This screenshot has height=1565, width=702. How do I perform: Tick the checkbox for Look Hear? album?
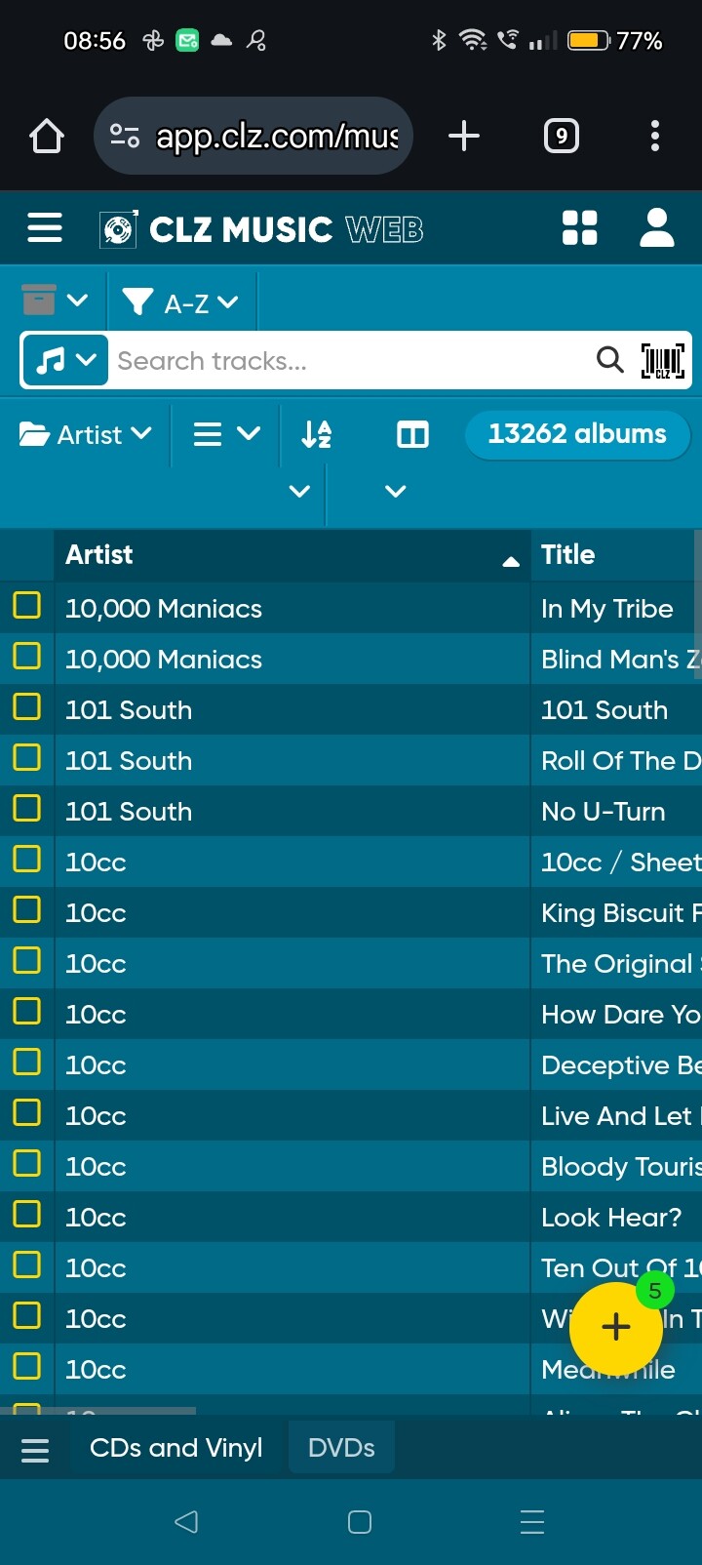[x=27, y=1215]
